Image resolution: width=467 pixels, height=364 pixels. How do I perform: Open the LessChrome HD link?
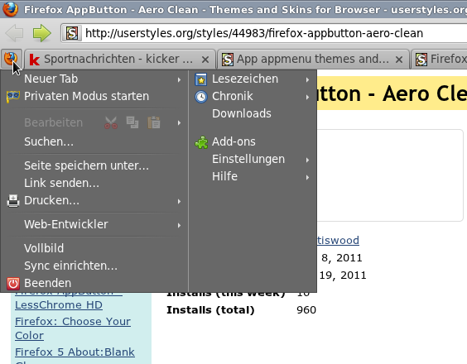tap(59, 305)
